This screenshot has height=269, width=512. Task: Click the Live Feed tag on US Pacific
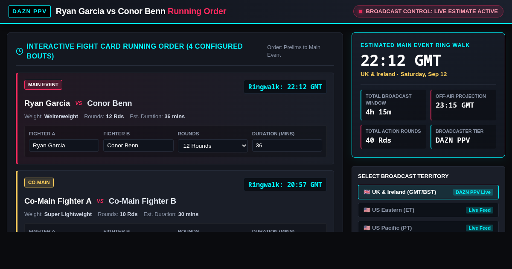click(480, 228)
